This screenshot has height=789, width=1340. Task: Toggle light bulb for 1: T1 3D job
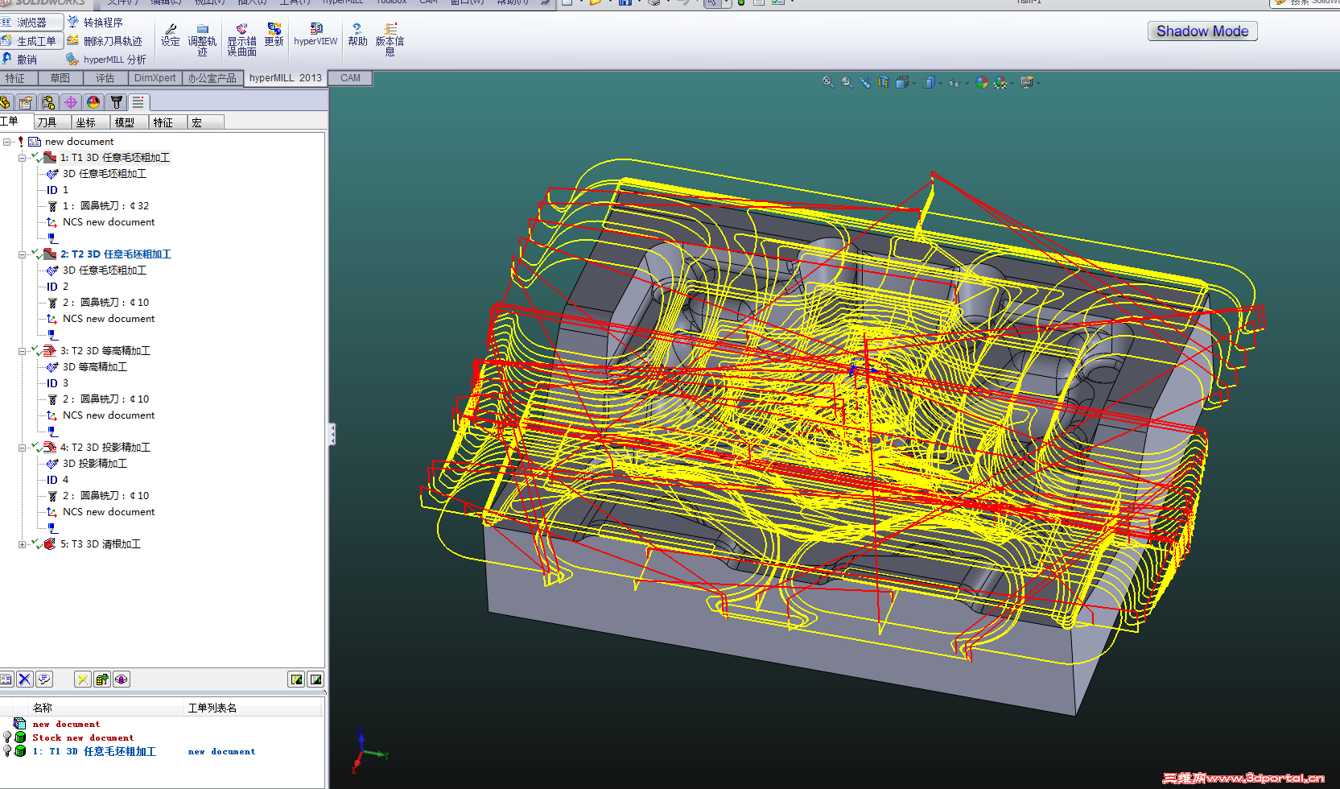click(x=7, y=751)
